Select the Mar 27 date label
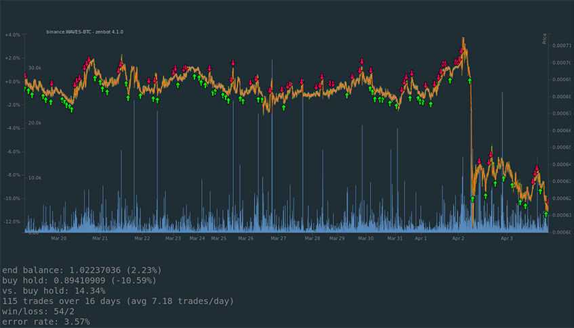This screenshot has height=328, width=574. tap(279, 239)
